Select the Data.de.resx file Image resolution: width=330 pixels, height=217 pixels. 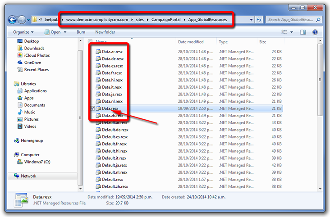[113, 59]
